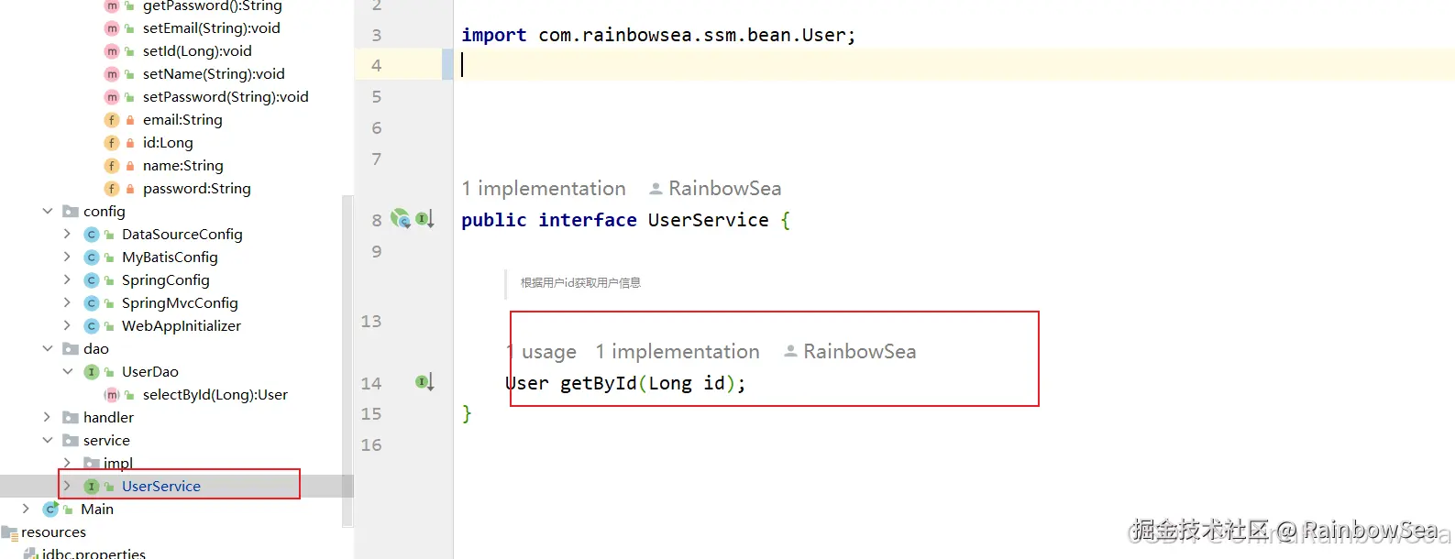Click UserService identifier in interface declaration
1455x559 pixels.
click(x=708, y=220)
